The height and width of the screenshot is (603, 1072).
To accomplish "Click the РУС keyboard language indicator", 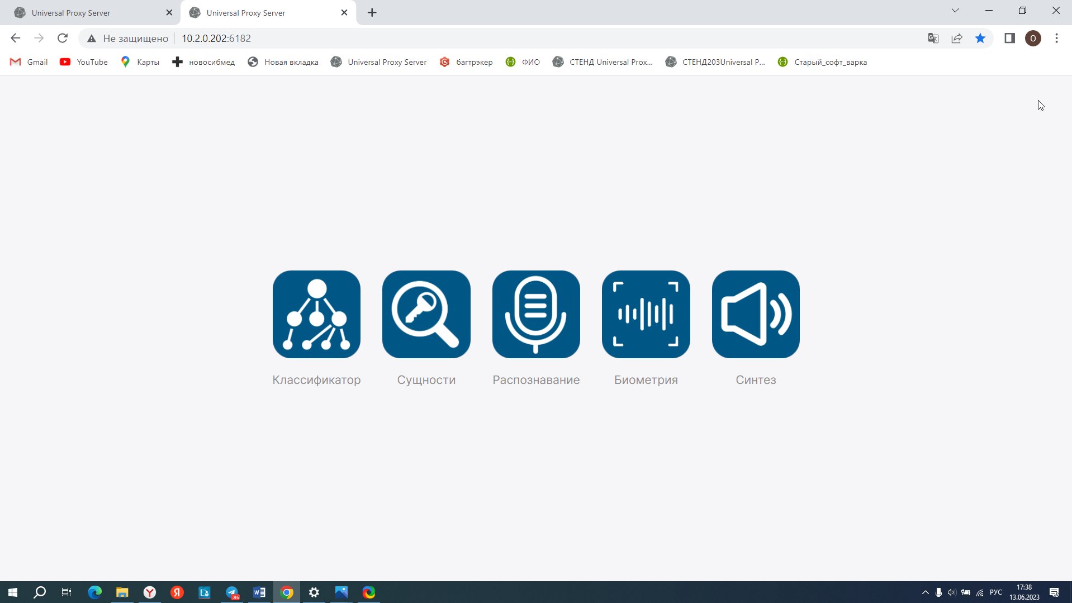I will (995, 592).
